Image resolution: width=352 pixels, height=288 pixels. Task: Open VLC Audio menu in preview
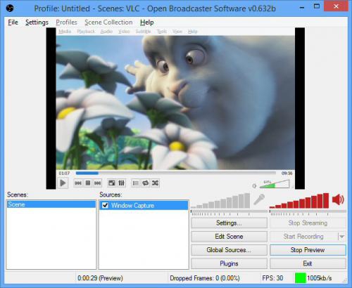click(106, 32)
